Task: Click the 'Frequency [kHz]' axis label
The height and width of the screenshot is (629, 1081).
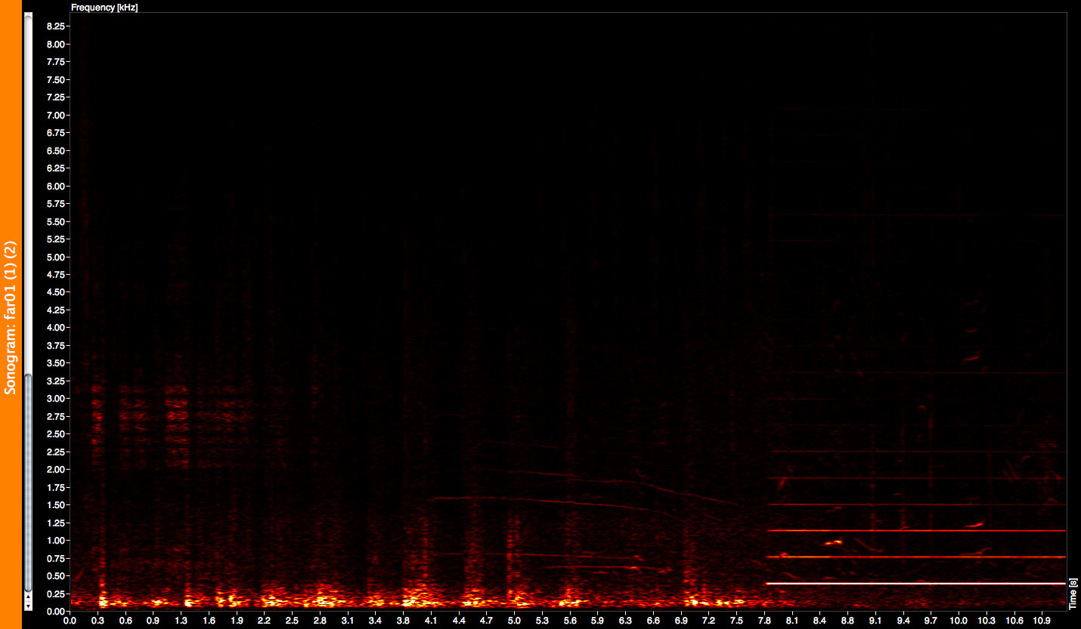Action: coord(104,7)
